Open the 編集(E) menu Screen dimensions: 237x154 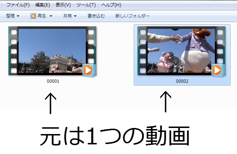(43, 5)
